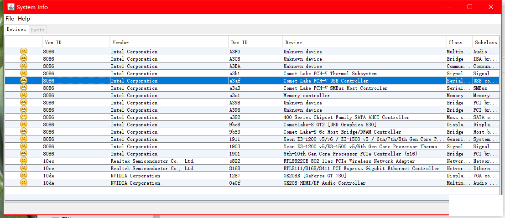The height and width of the screenshot is (218, 505).
Task: Click the sad face icon for device 1911
Action: 24,139
